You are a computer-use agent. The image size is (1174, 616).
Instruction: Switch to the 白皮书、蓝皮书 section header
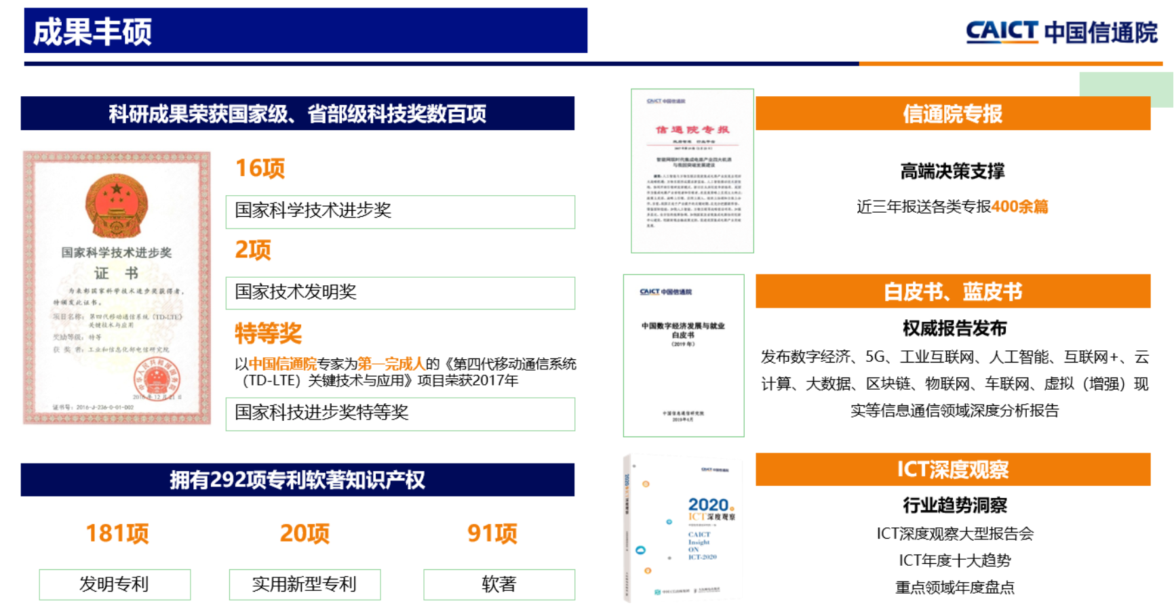(x=953, y=293)
